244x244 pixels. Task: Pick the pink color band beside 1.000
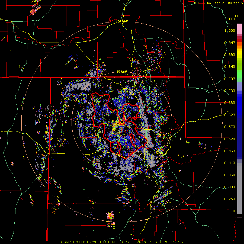click(239, 29)
